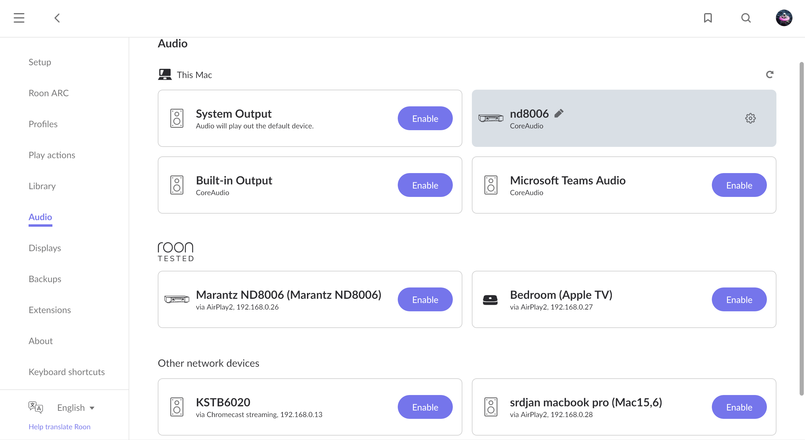Image resolution: width=805 pixels, height=440 pixels.
Task: Enable System Output
Action: click(425, 118)
